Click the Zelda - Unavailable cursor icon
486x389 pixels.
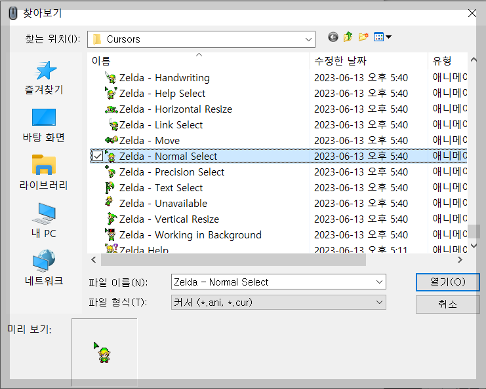coord(109,202)
